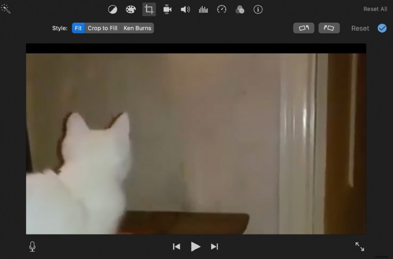Open the speed gauge tool
Screen dimensions: 393x259
tap(222, 9)
